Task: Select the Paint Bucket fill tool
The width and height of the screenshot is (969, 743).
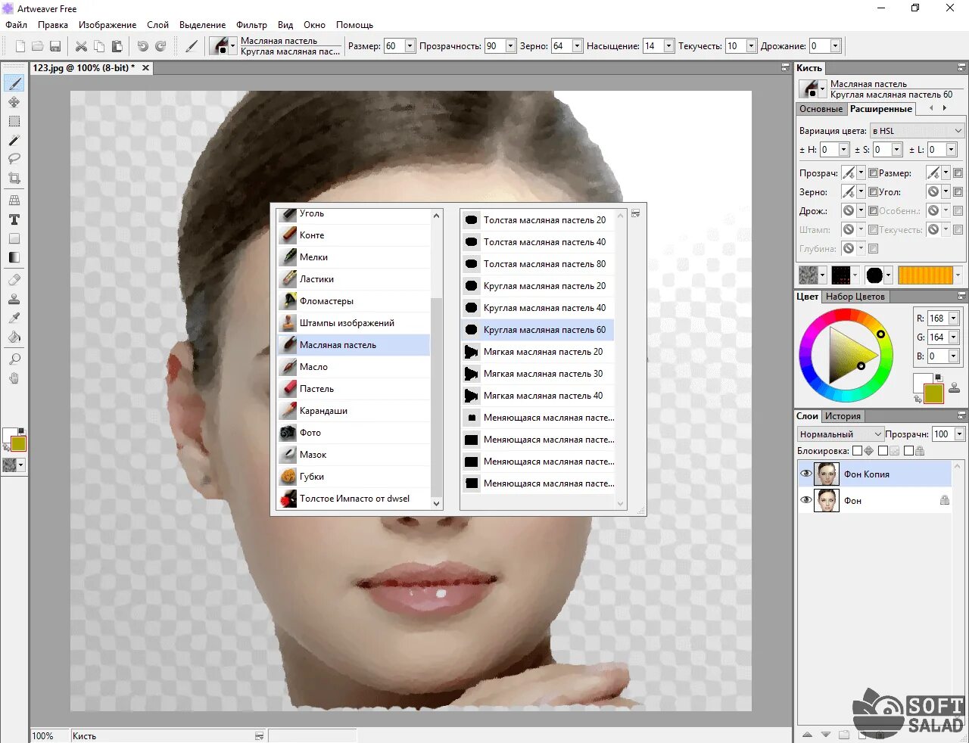Action: coord(14,337)
